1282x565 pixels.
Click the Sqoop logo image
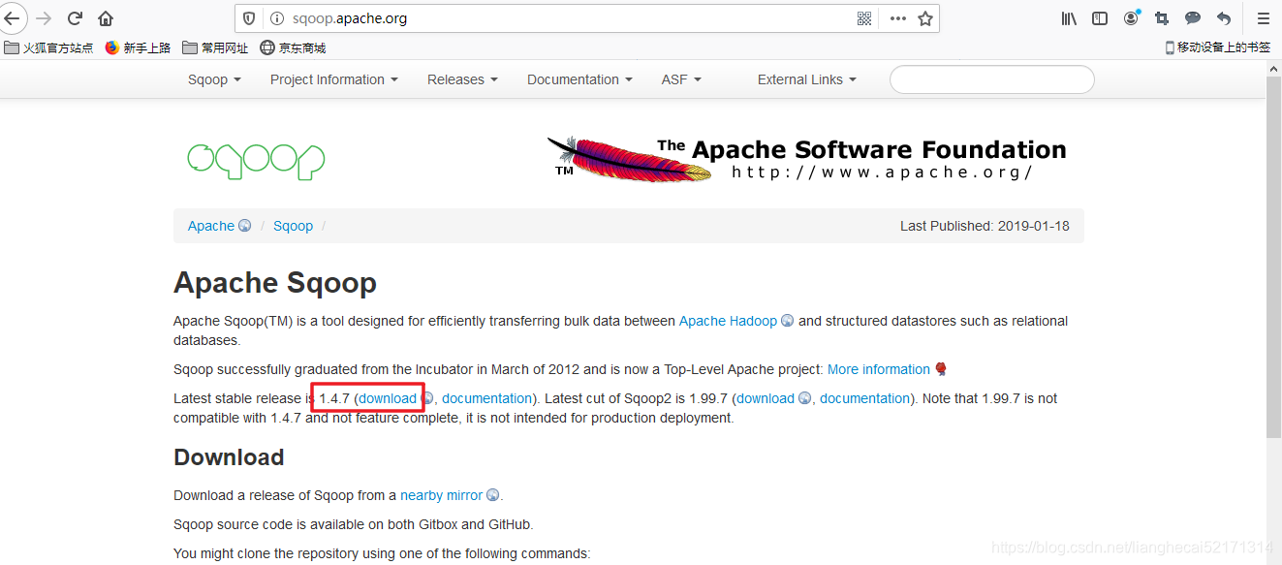[x=256, y=160]
